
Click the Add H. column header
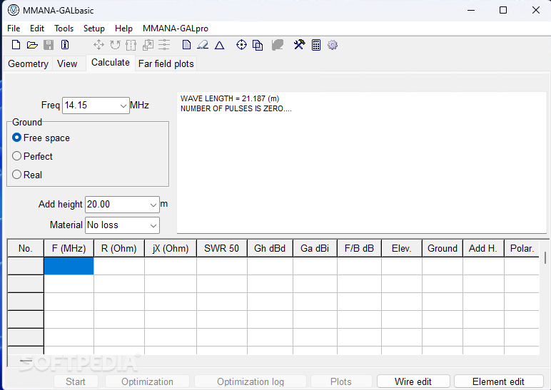point(483,249)
